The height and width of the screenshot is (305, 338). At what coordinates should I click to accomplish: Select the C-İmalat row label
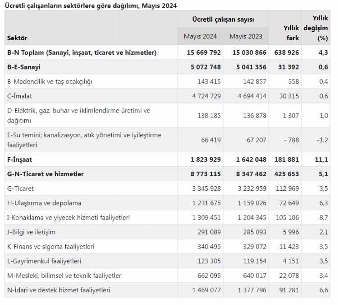tap(20, 96)
